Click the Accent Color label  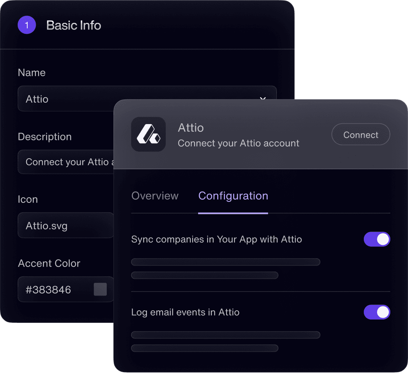[49, 263]
